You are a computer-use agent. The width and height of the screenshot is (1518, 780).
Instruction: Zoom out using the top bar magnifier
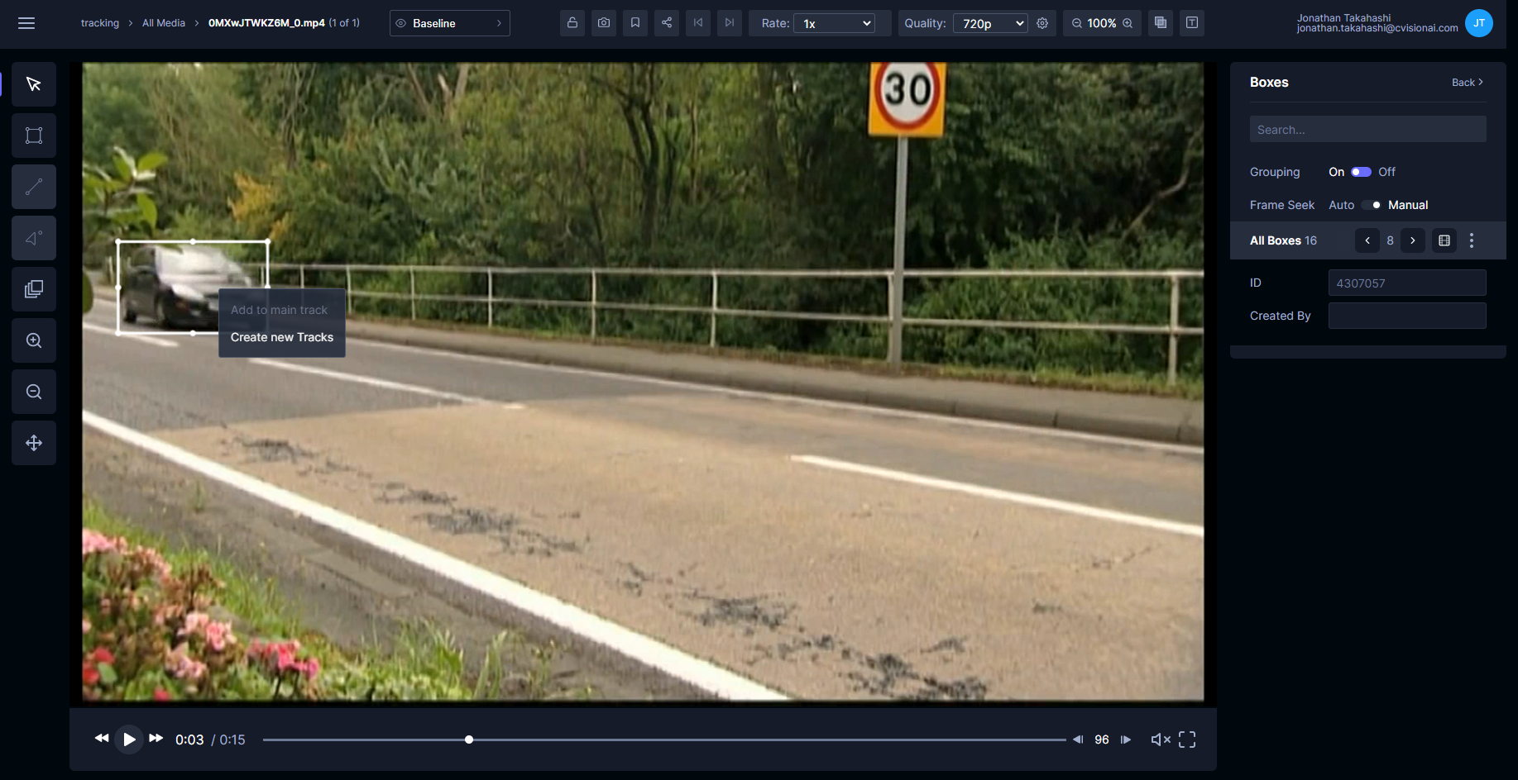tap(1077, 23)
